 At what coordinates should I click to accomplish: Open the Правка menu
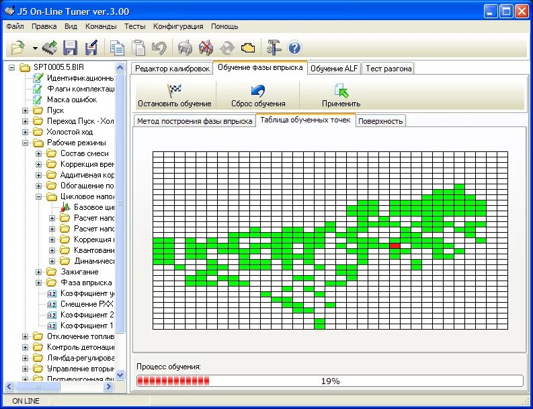(x=44, y=26)
